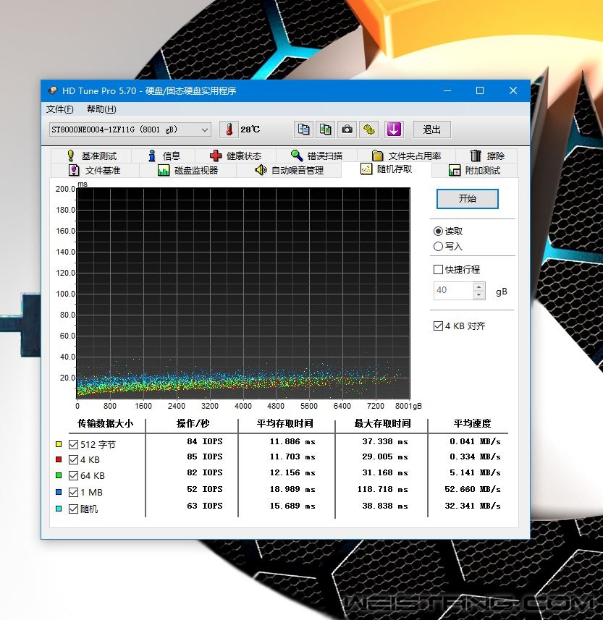Open the ST8000NE0004 drive selection dropdown
603x620 pixels.
130,129
